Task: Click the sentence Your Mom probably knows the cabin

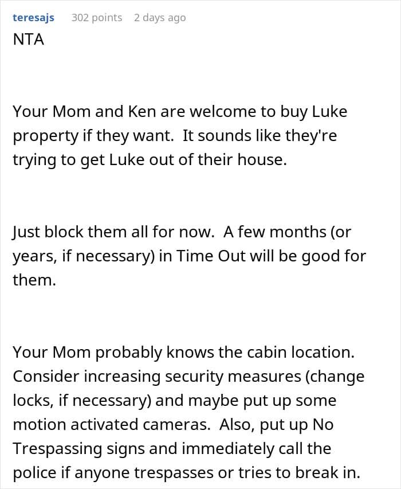Action: 183,353
